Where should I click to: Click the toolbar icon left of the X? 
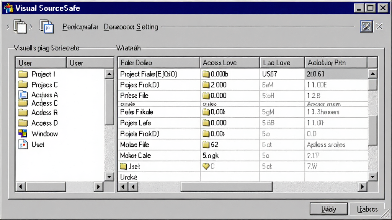click(x=366, y=26)
